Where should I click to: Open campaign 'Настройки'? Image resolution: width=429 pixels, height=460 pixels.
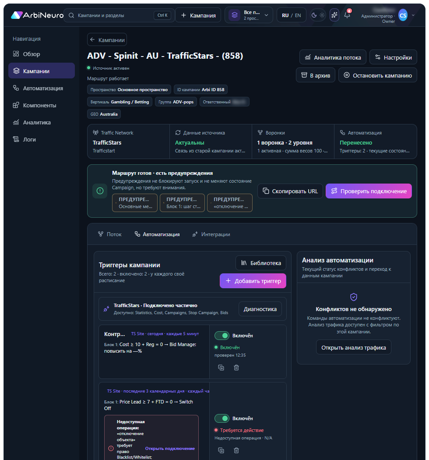click(393, 57)
